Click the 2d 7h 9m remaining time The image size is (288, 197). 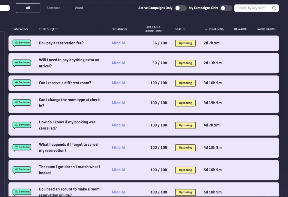pos(211,43)
